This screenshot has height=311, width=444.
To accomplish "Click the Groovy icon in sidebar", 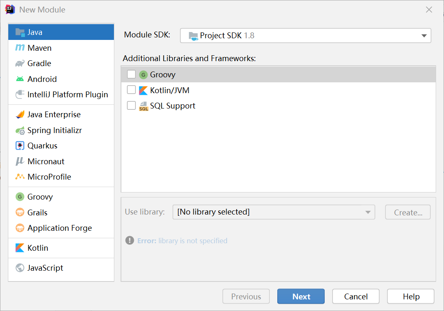I will click(x=20, y=197).
